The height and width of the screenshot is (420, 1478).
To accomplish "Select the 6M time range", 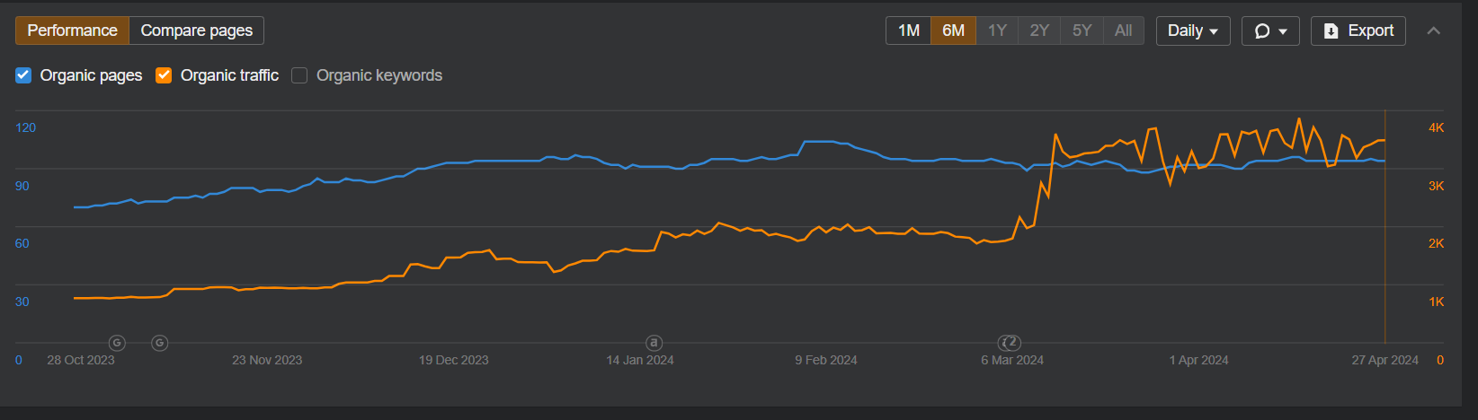I will point(953,31).
